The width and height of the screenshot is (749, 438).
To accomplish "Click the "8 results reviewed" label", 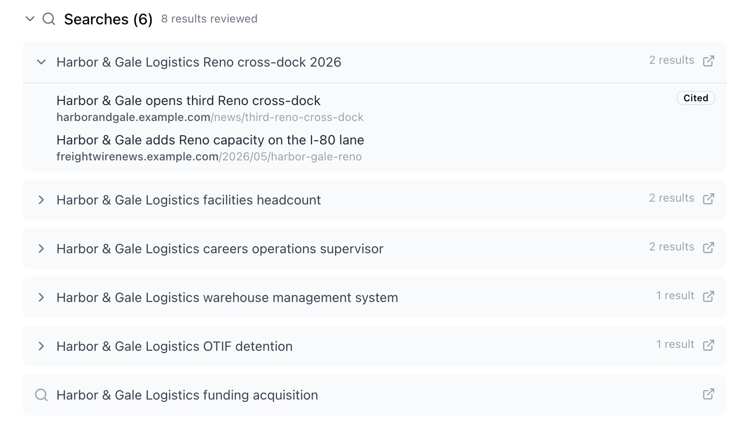I will pos(209,19).
